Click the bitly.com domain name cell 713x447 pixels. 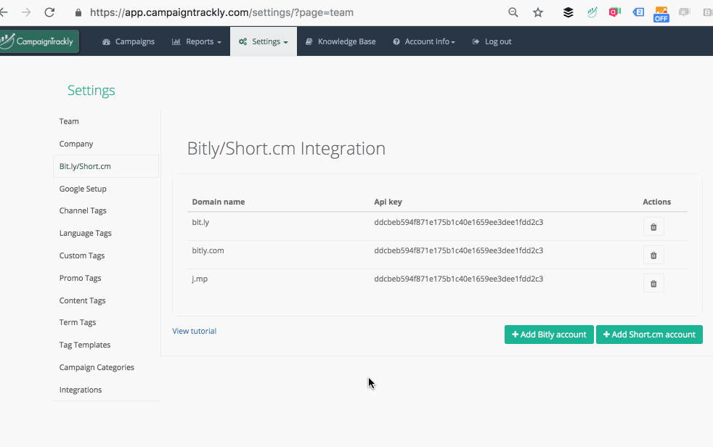coord(208,251)
